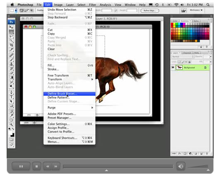Swap foreground and background colors
Screen dimensions: 217x174
pyautogui.click(x=13, y=129)
